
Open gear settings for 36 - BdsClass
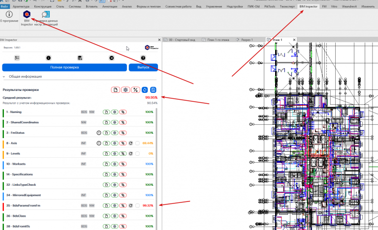click(x=115, y=216)
